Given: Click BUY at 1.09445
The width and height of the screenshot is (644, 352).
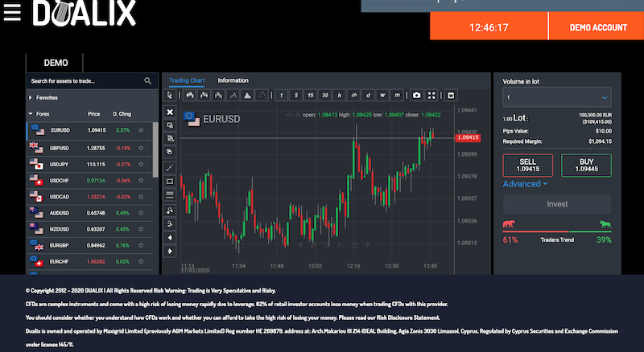Looking at the screenshot, I should coord(587,166).
